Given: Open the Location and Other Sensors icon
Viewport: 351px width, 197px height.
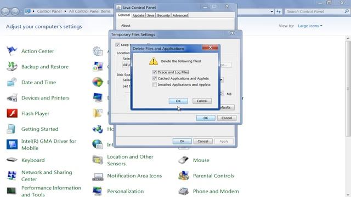Looking at the screenshot, I should [98, 160].
